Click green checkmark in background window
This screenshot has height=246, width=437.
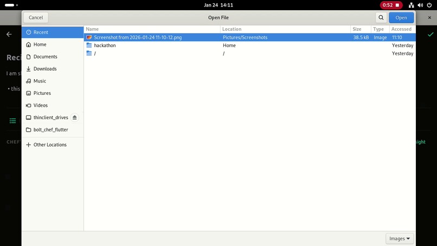coord(430,34)
